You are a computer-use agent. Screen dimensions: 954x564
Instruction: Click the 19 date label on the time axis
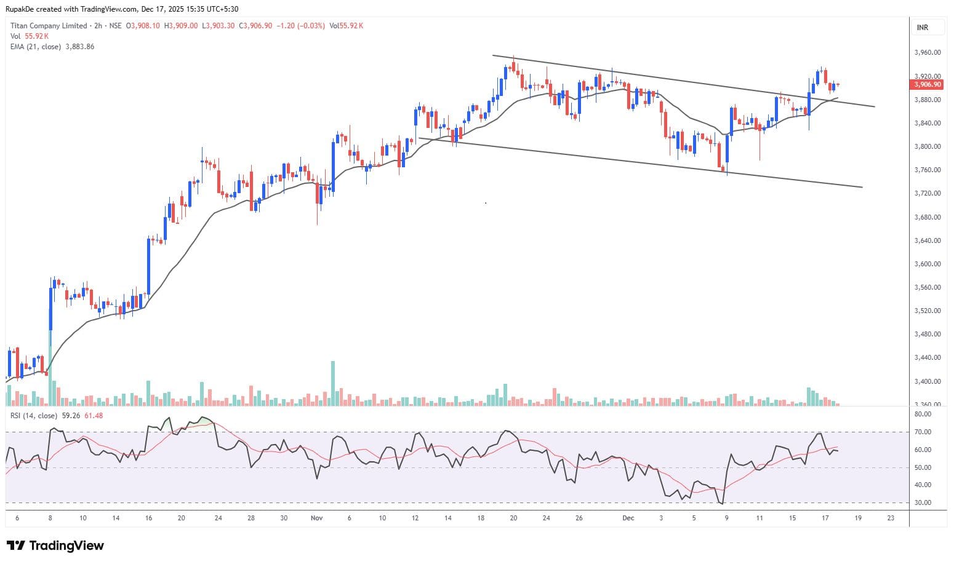coord(858,518)
